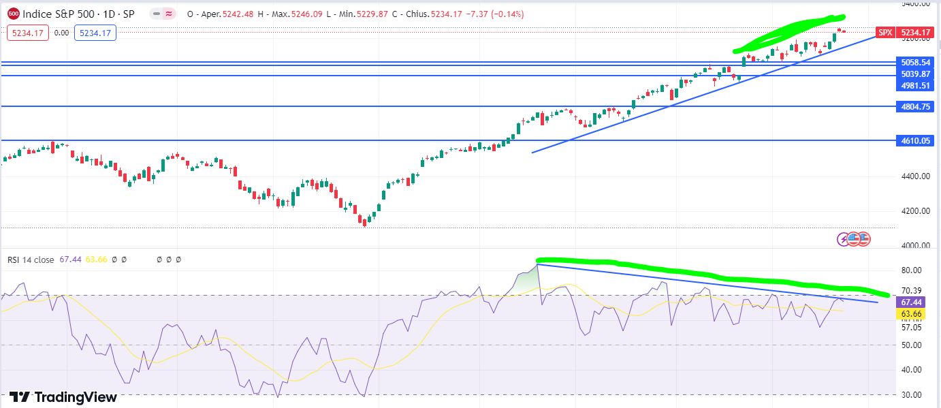
Task: Click the purple lightning bolt event icon
Action: pyautogui.click(x=844, y=239)
